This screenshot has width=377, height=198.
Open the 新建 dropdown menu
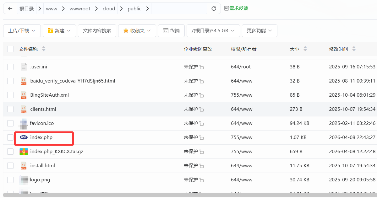pyautogui.click(x=59, y=31)
